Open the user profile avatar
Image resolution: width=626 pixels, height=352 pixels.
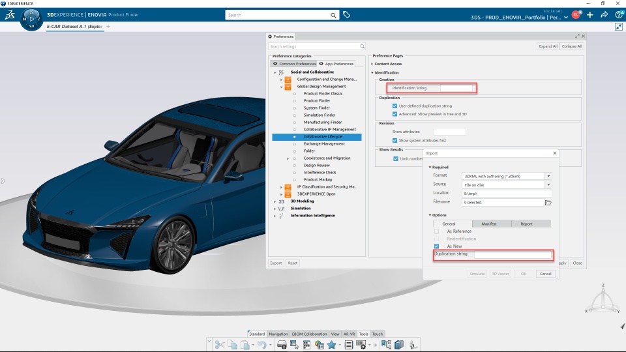click(576, 15)
